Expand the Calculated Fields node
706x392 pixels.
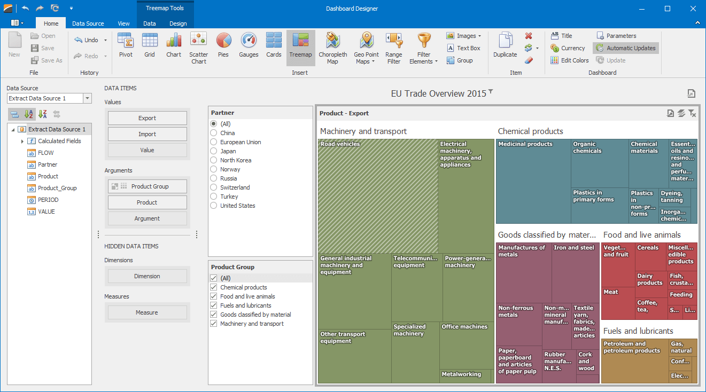[x=21, y=140]
